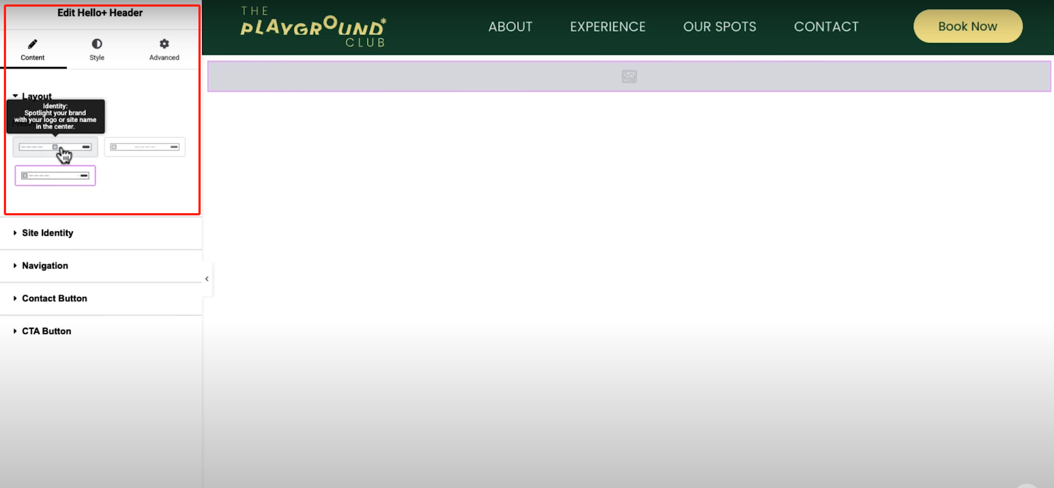The width and height of the screenshot is (1054, 488).
Task: Go to the EXPERIENCE menu item
Action: [x=607, y=27]
